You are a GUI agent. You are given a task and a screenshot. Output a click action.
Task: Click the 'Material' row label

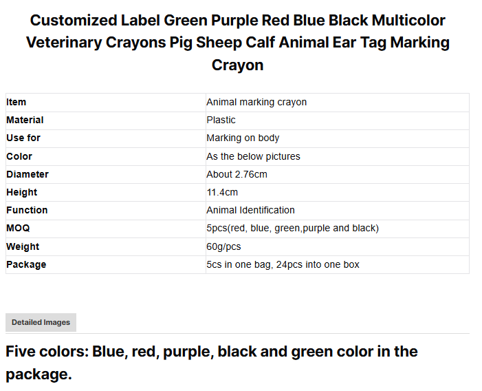[25, 120]
